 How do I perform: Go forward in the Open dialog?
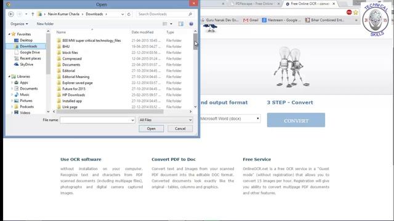point(19,14)
